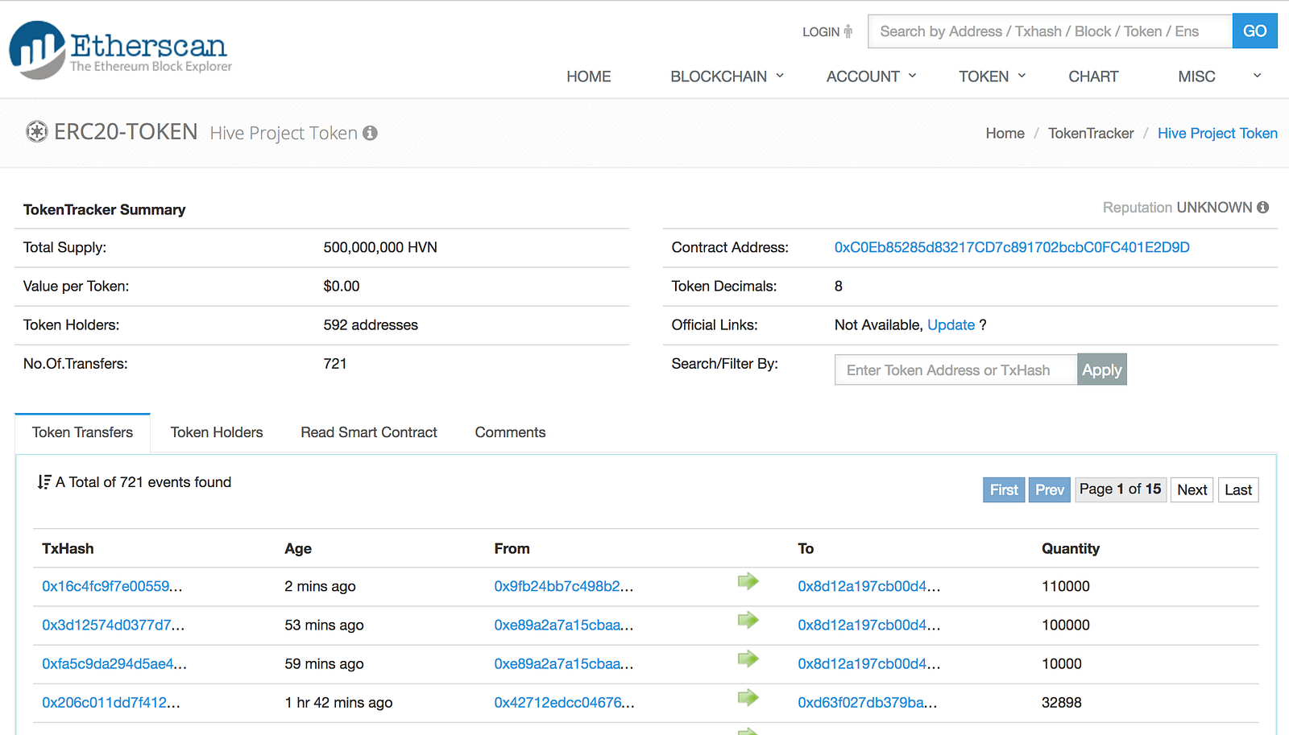
Task: Click the GO search button
Action: (x=1254, y=31)
